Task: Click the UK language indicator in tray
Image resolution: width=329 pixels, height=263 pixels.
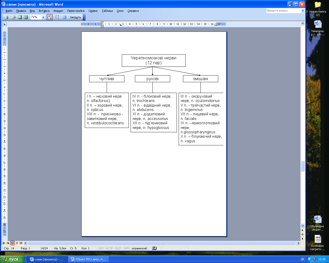Action: (x=302, y=259)
